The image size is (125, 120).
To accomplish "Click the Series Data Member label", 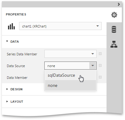I will click(x=22, y=54).
